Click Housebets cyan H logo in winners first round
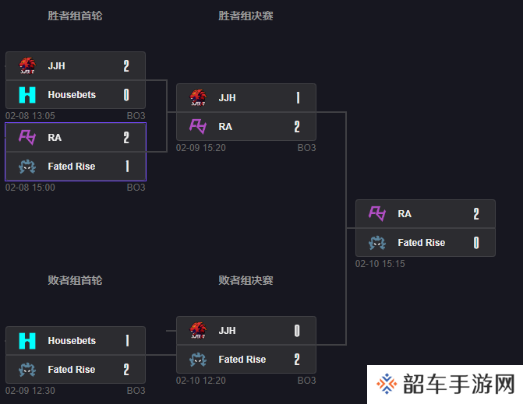Viewport: 523px width, 404px height. click(27, 95)
